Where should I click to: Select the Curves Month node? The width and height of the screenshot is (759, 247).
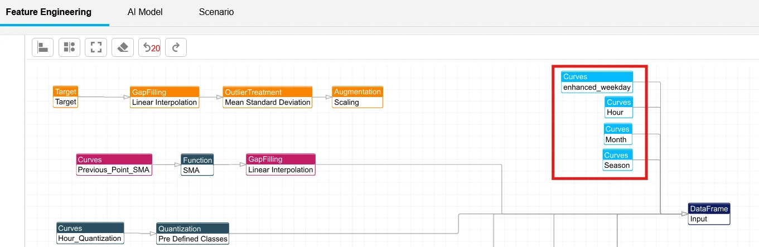pyautogui.click(x=618, y=134)
